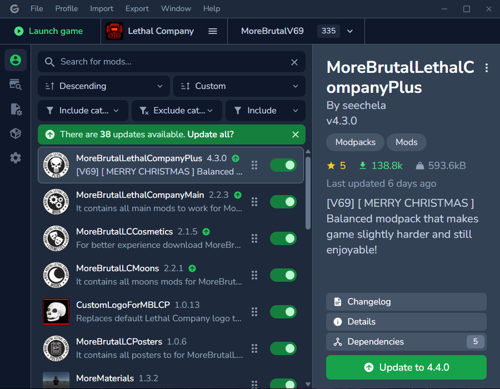This screenshot has width=500, height=389.
Task: Click the Update to 4.4.0 button
Action: coord(406,367)
